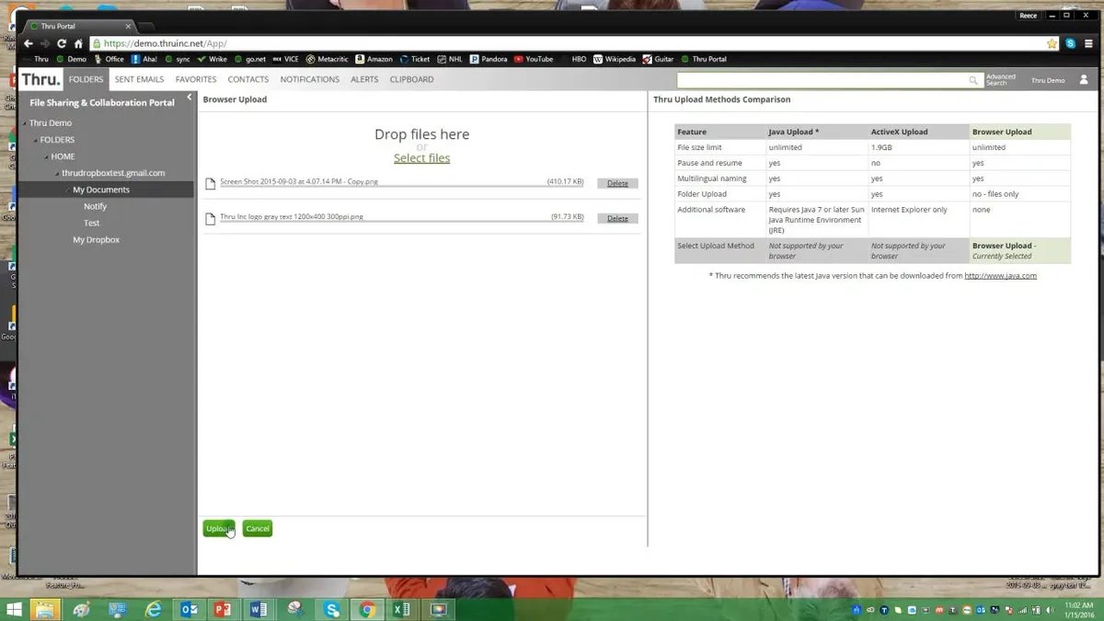Click the green Upload button
The width and height of the screenshot is (1104, 621).
pos(219,528)
